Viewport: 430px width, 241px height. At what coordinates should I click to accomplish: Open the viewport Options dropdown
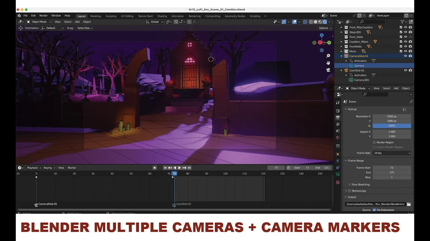(x=325, y=28)
